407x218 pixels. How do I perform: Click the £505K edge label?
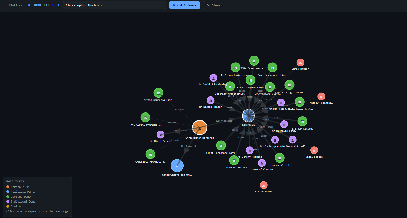(x=229, y=107)
